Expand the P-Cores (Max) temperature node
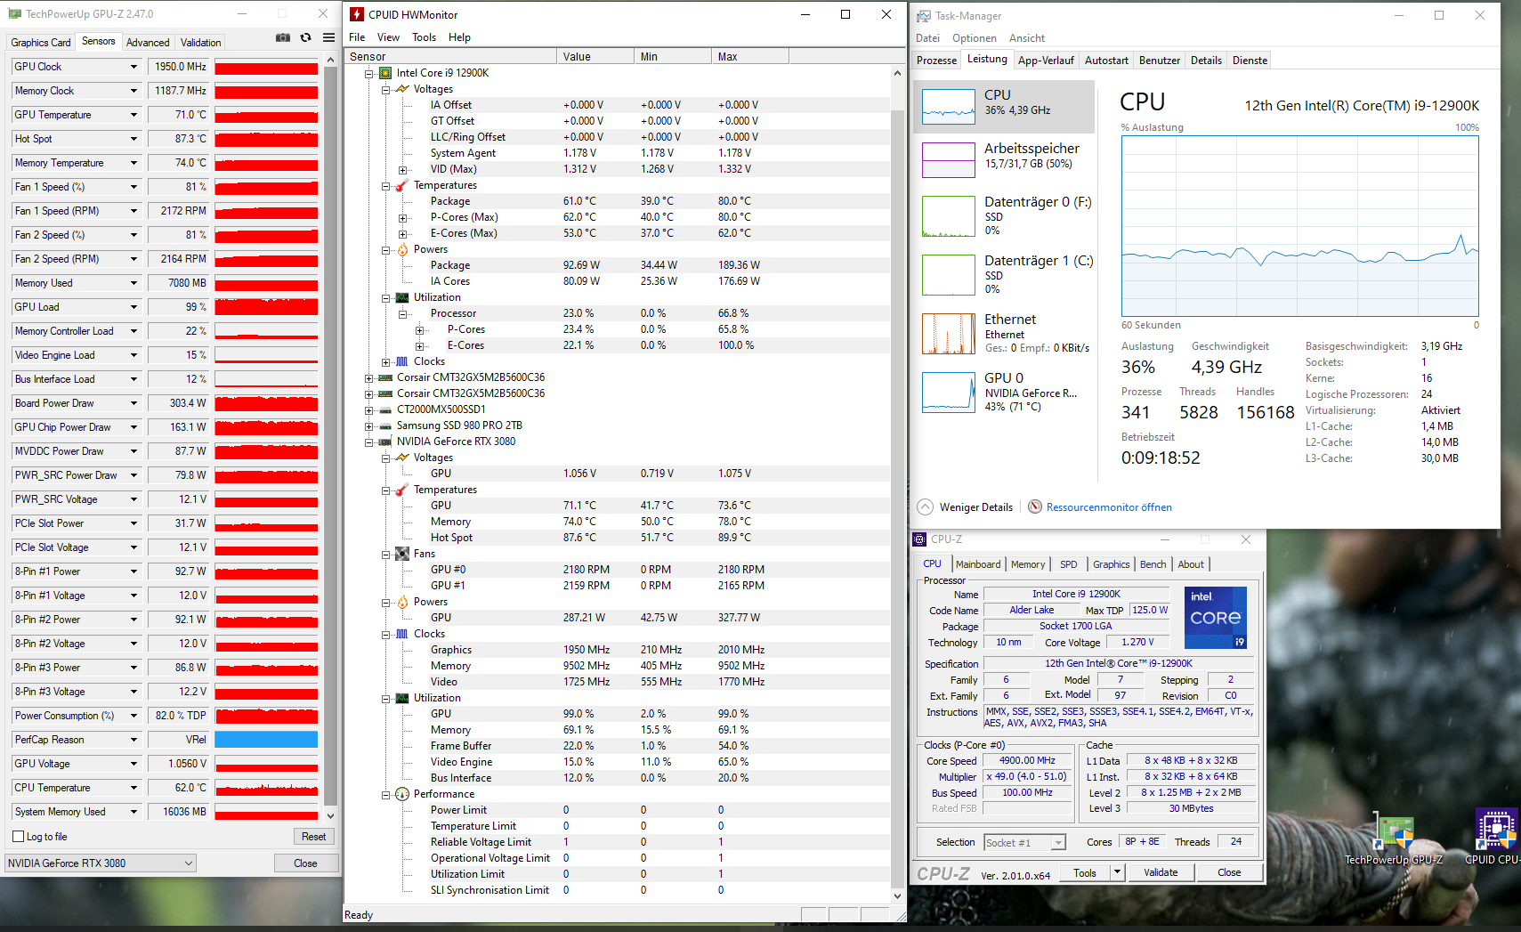The width and height of the screenshot is (1521, 932). click(x=402, y=217)
